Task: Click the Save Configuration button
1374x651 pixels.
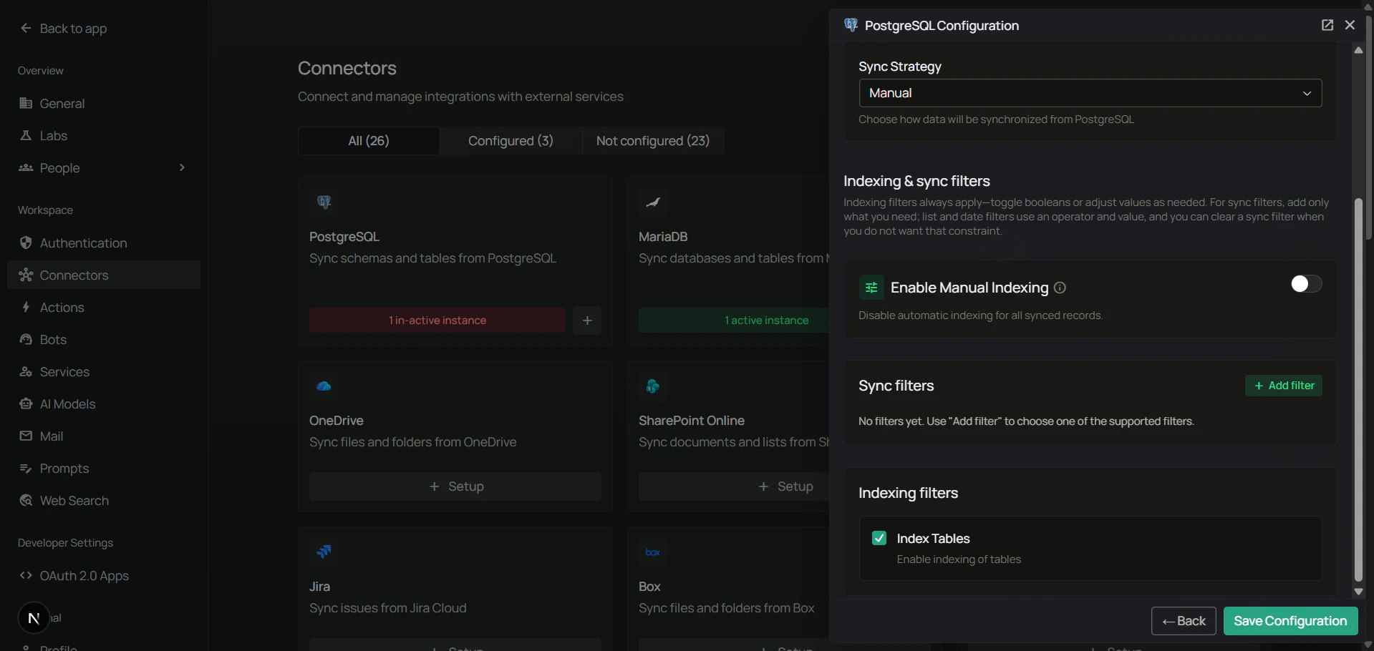Action: coord(1290,621)
